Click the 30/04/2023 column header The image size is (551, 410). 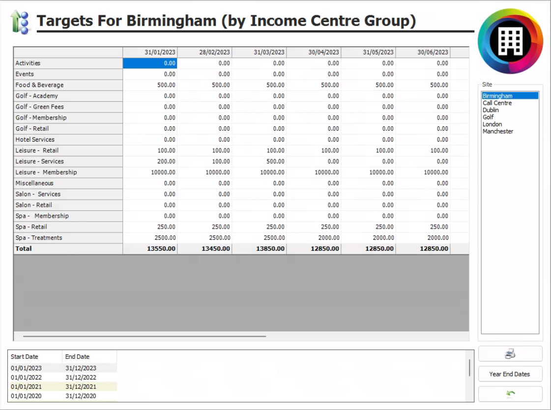[314, 52]
